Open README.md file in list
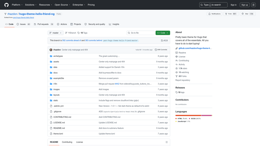Viewport: 260px width, 146px height. [59, 128]
